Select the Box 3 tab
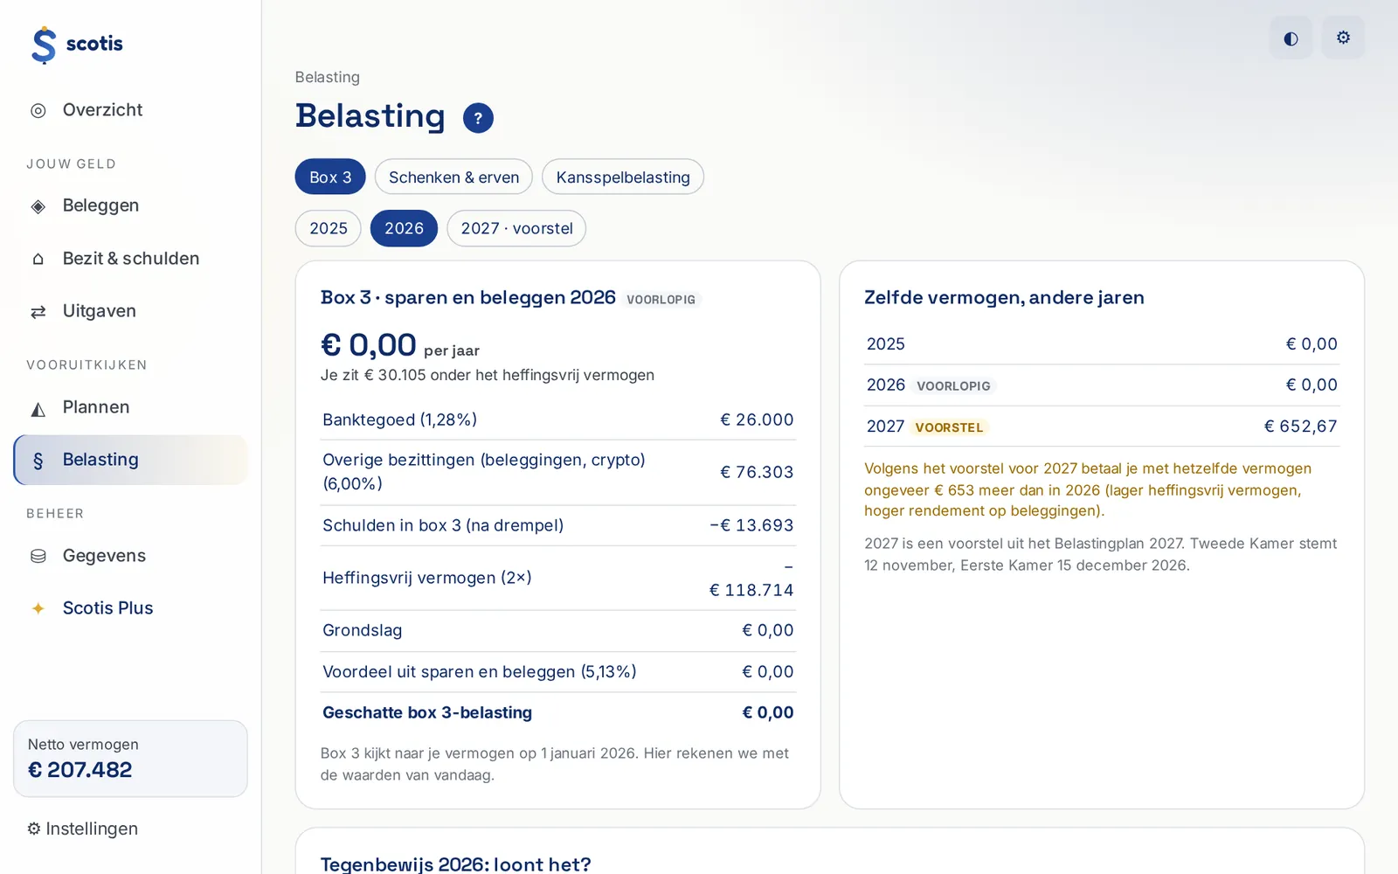Image resolution: width=1398 pixels, height=874 pixels. coord(330,177)
